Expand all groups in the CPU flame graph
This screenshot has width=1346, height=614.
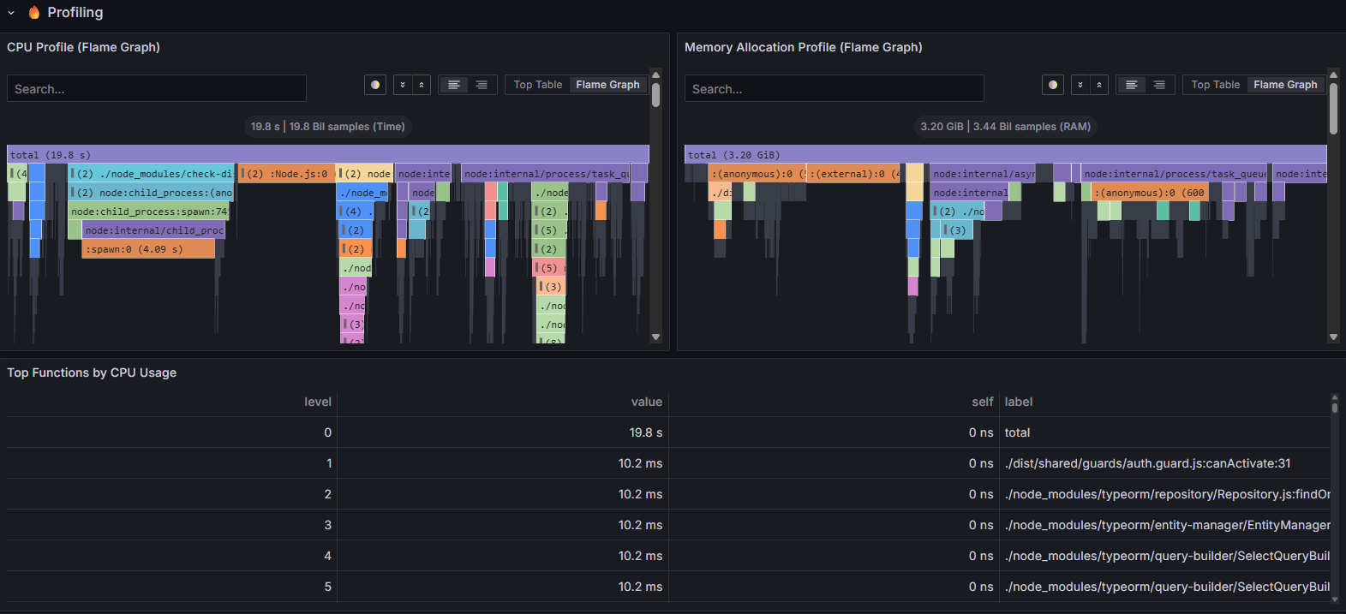(403, 85)
